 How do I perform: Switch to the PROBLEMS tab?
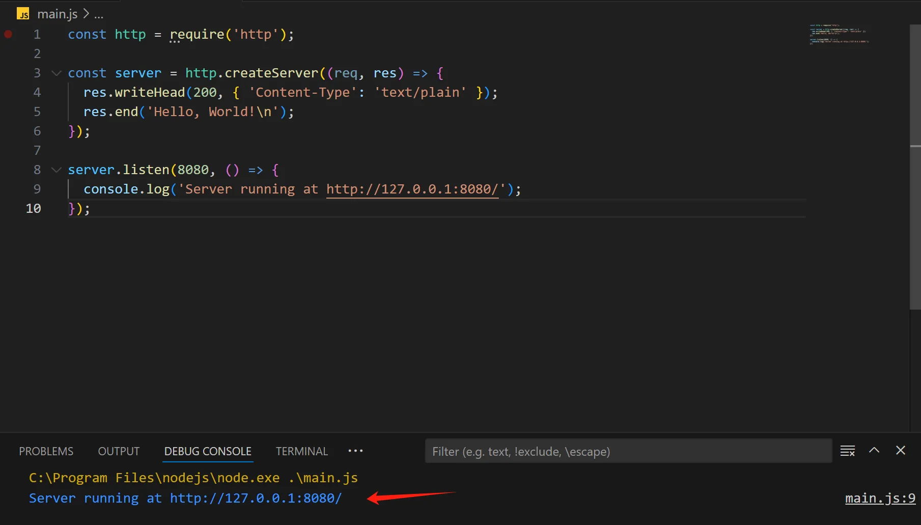click(46, 451)
